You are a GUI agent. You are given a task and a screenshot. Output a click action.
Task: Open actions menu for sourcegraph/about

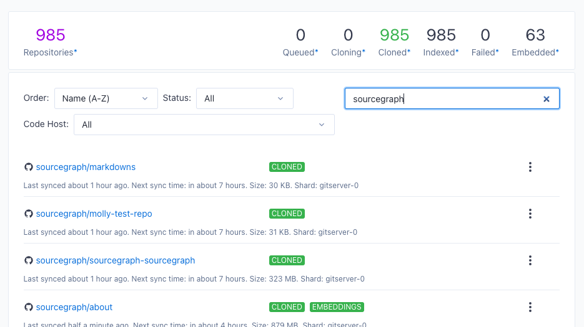[530, 307]
